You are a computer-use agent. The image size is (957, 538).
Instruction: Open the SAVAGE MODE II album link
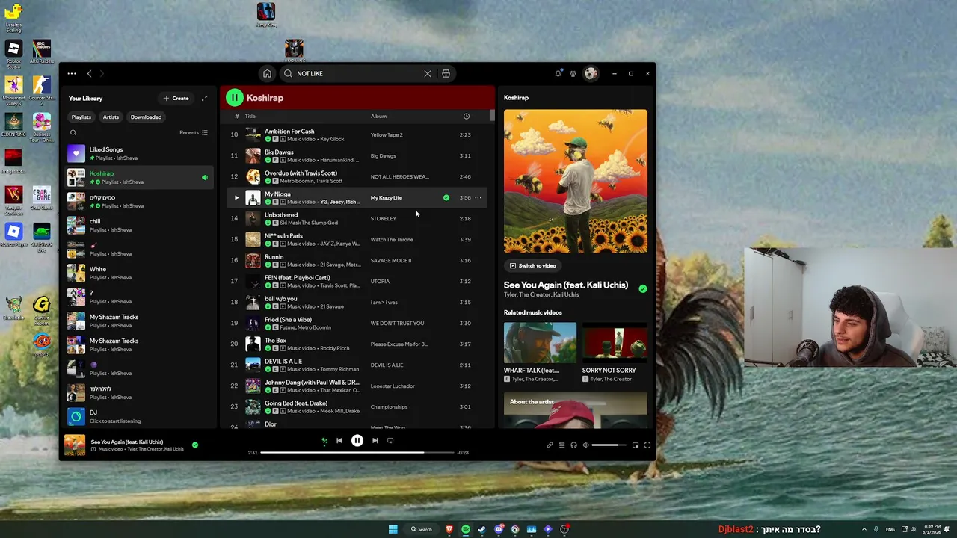coord(391,261)
